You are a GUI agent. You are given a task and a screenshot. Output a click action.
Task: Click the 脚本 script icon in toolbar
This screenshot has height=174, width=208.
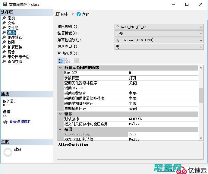[x=58, y=14]
